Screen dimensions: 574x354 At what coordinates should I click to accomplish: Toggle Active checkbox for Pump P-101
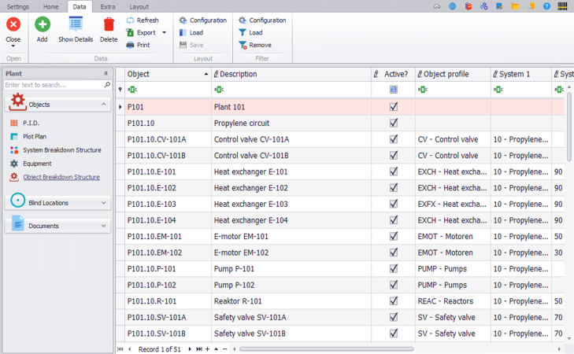pos(394,269)
